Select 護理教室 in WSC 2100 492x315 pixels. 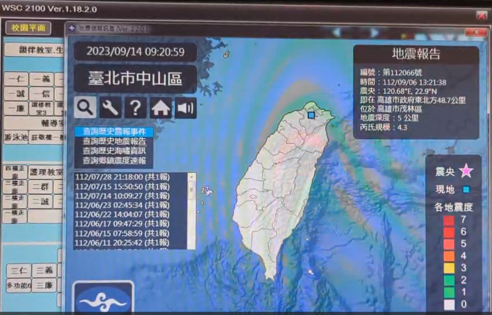(46, 171)
